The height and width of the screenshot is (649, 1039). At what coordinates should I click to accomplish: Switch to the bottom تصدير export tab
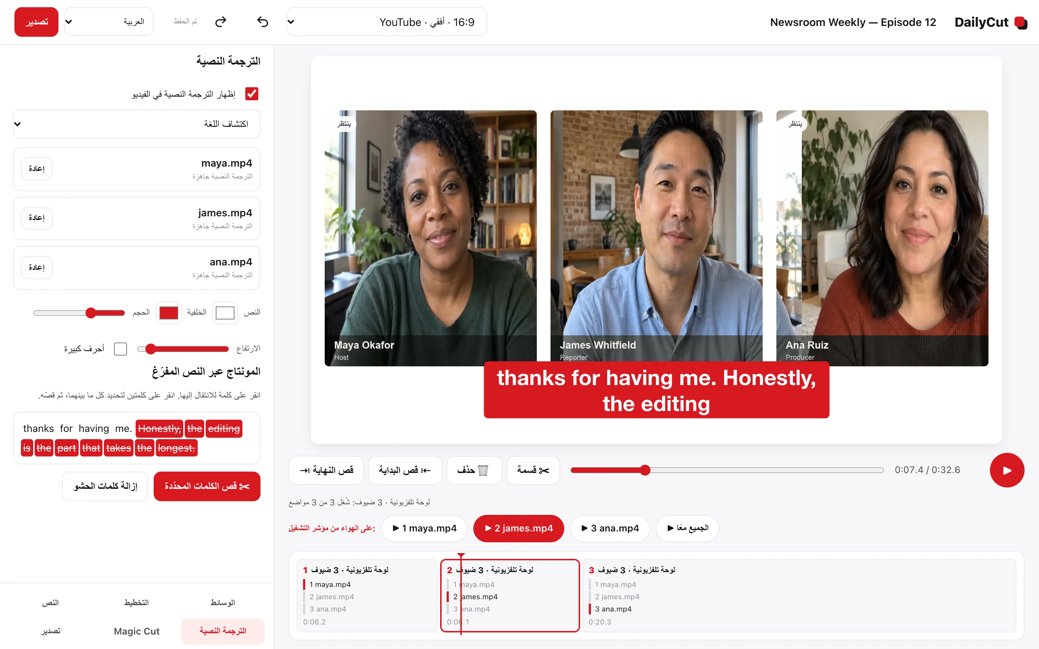pyautogui.click(x=50, y=631)
